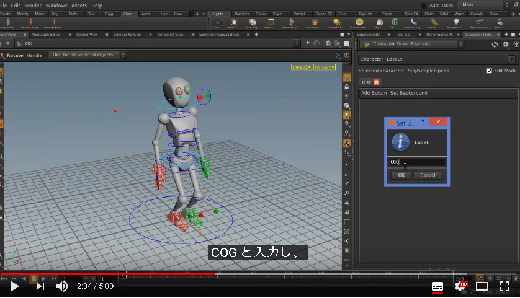Open the Render menu
This screenshot has height=298, width=520.
[33, 6]
